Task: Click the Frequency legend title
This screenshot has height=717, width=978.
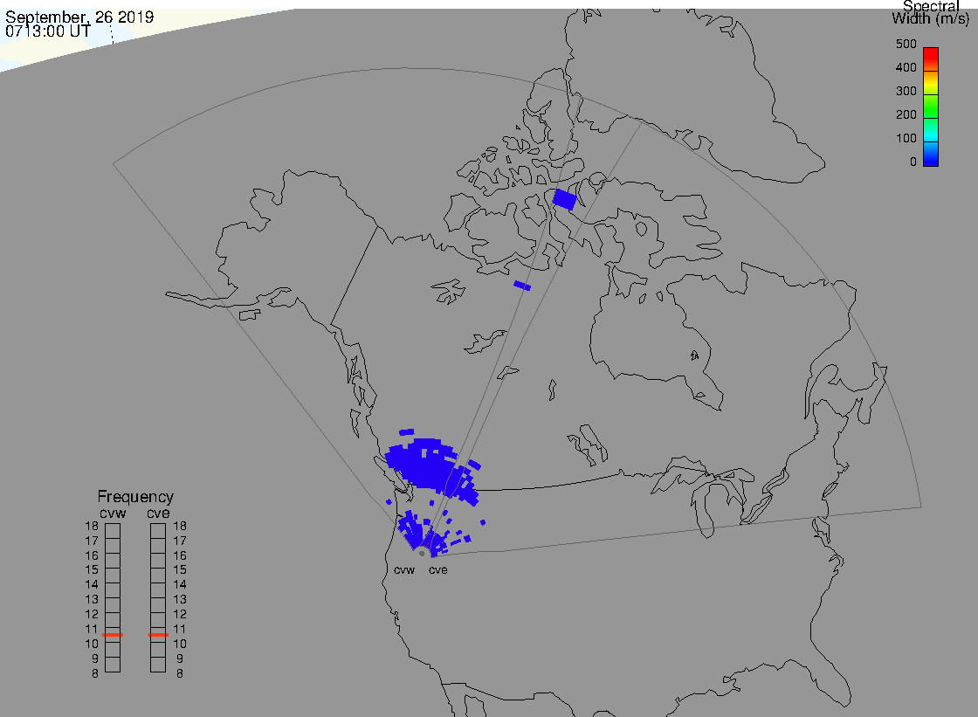Action: (x=135, y=497)
